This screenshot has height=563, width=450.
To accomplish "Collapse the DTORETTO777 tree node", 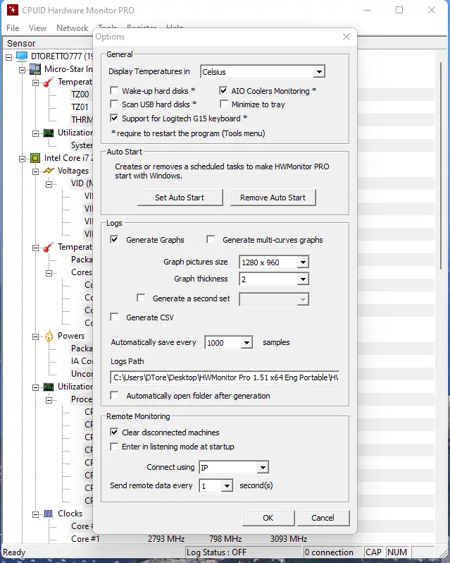I will (x=9, y=56).
